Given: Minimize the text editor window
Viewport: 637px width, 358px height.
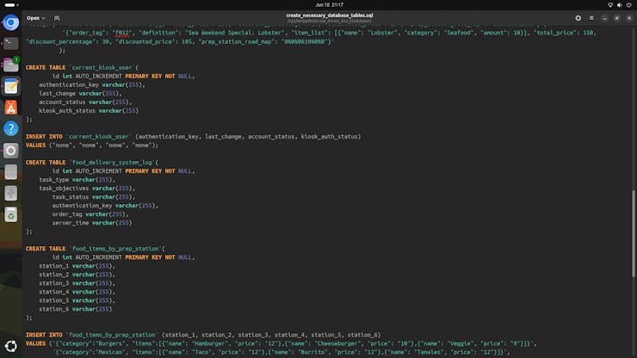Looking at the screenshot, I should click(605, 17).
